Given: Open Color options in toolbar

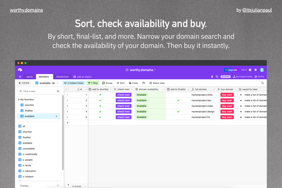Looking at the screenshot, I should 134,83.
